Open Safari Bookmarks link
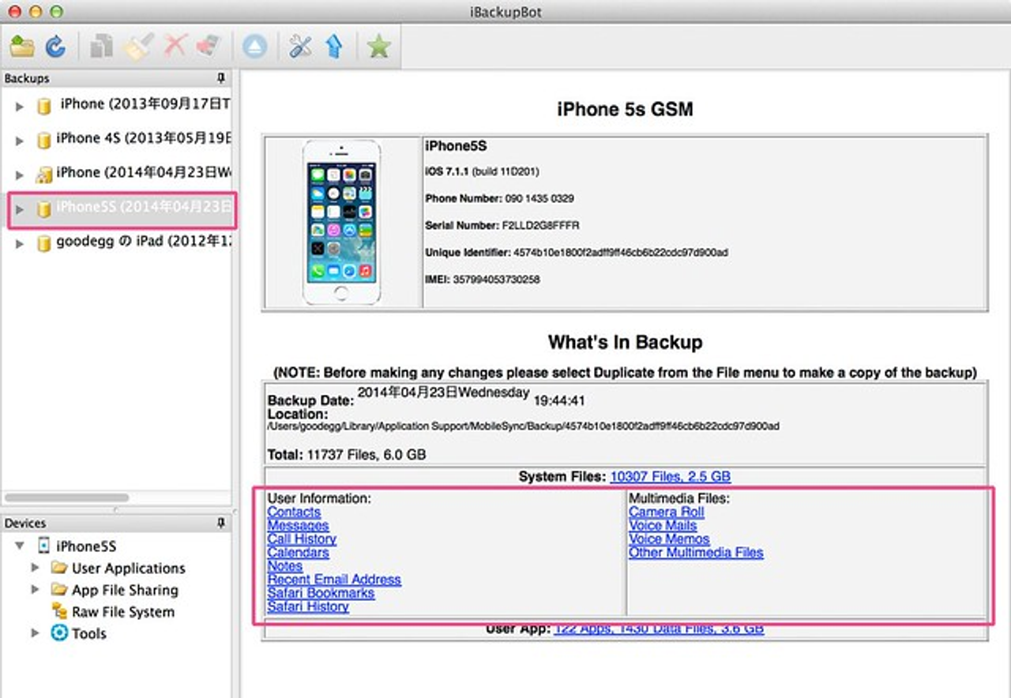The height and width of the screenshot is (698, 1011). [321, 592]
